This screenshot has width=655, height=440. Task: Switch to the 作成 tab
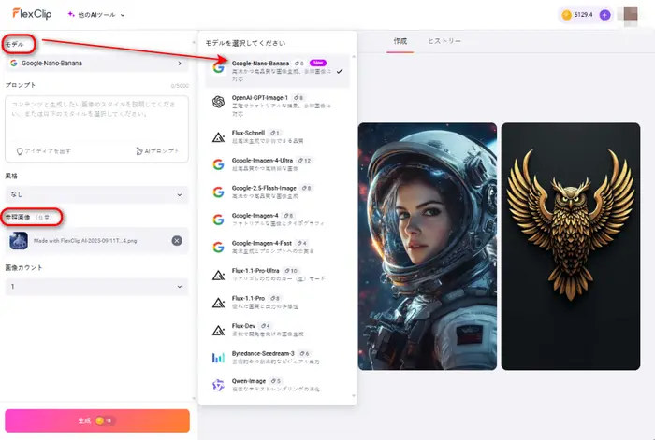point(400,41)
